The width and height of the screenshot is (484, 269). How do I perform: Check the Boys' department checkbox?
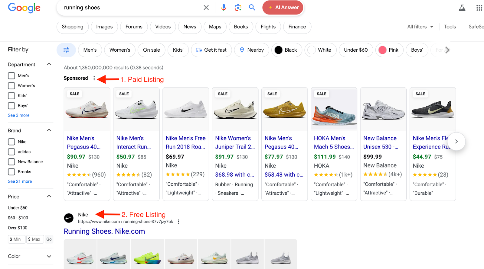[x=11, y=106]
